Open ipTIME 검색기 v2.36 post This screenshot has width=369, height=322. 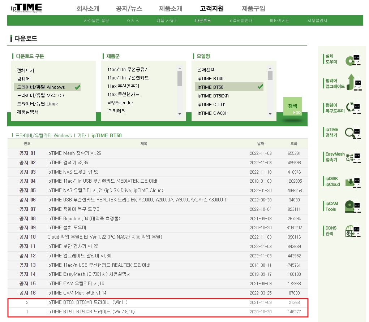click(x=68, y=163)
